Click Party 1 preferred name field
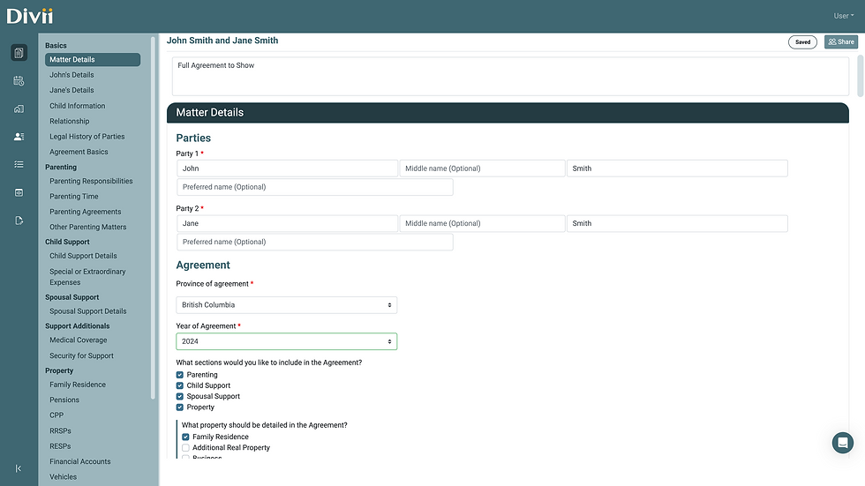Screen dimensions: 865x486 [x=315, y=187]
